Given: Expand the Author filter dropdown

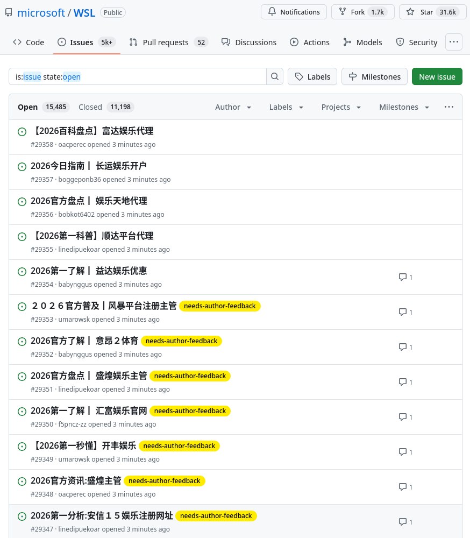Looking at the screenshot, I should click(x=233, y=107).
